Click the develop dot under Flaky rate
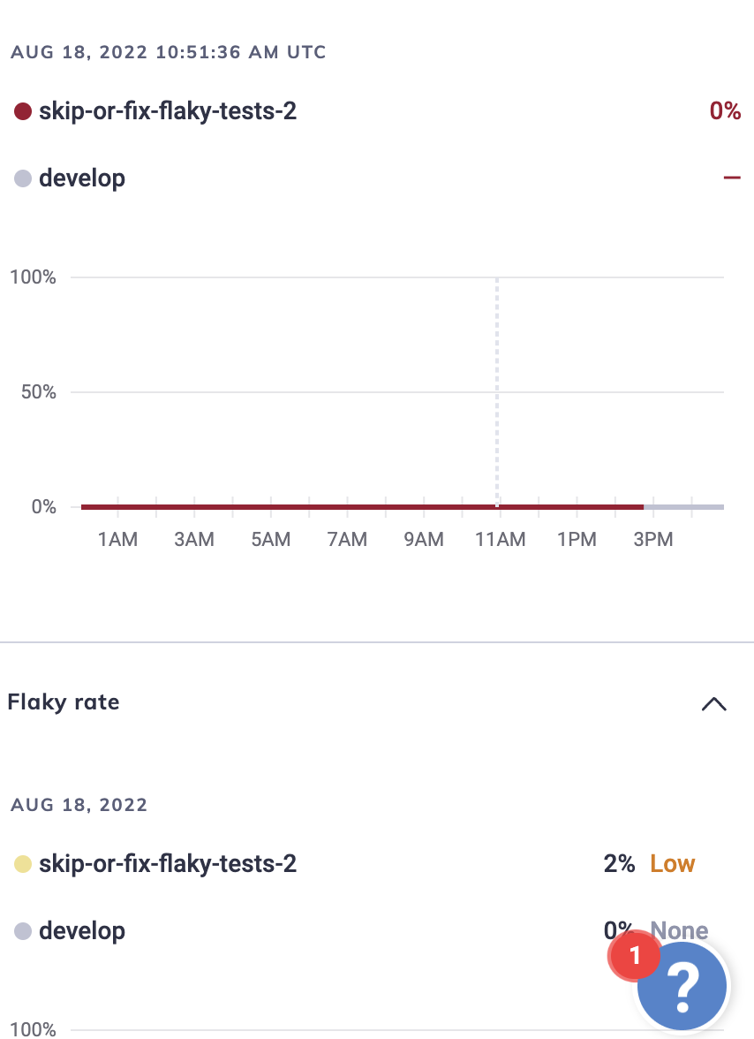This screenshot has height=1039, width=754. 23,931
